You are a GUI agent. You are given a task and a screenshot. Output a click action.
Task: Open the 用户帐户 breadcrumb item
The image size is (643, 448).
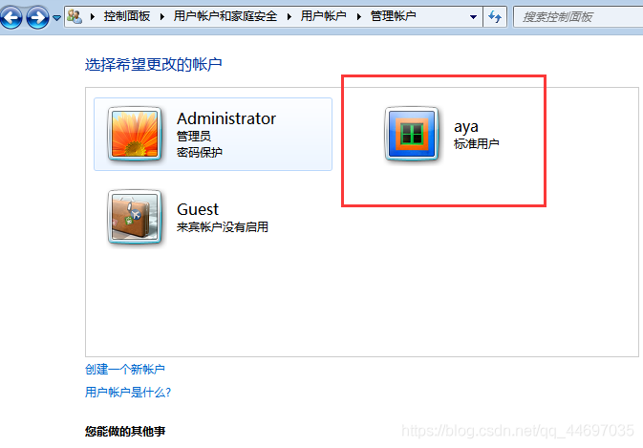pyautogui.click(x=323, y=16)
